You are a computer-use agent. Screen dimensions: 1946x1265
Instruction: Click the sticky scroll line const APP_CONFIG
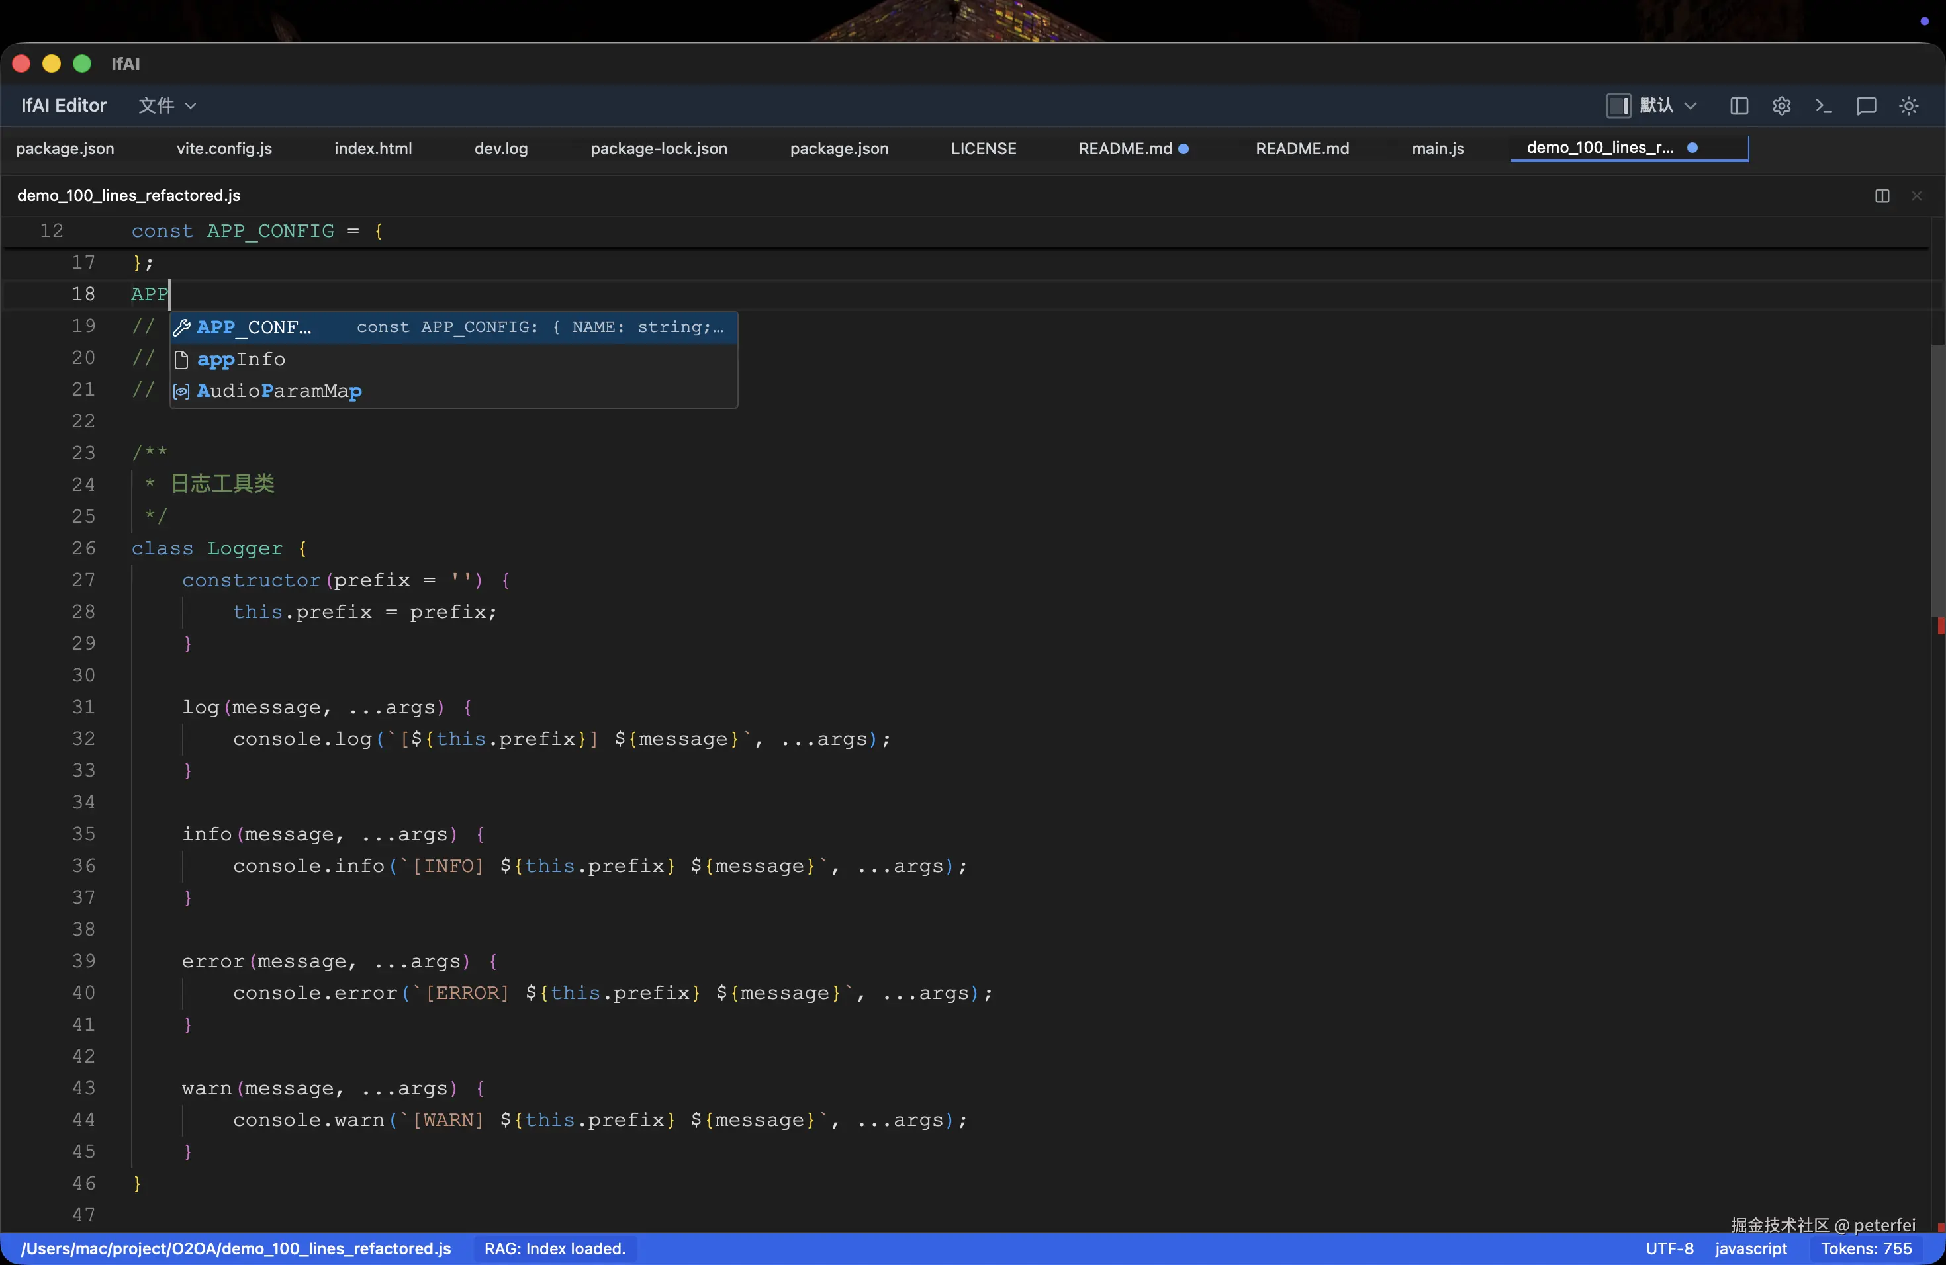(257, 232)
